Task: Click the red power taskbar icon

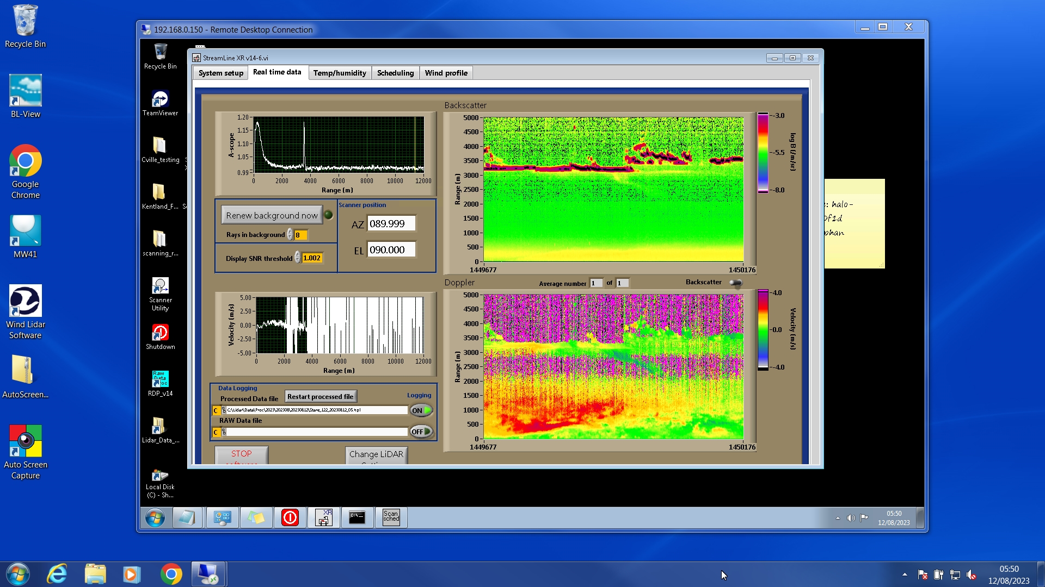Action: [x=290, y=517]
